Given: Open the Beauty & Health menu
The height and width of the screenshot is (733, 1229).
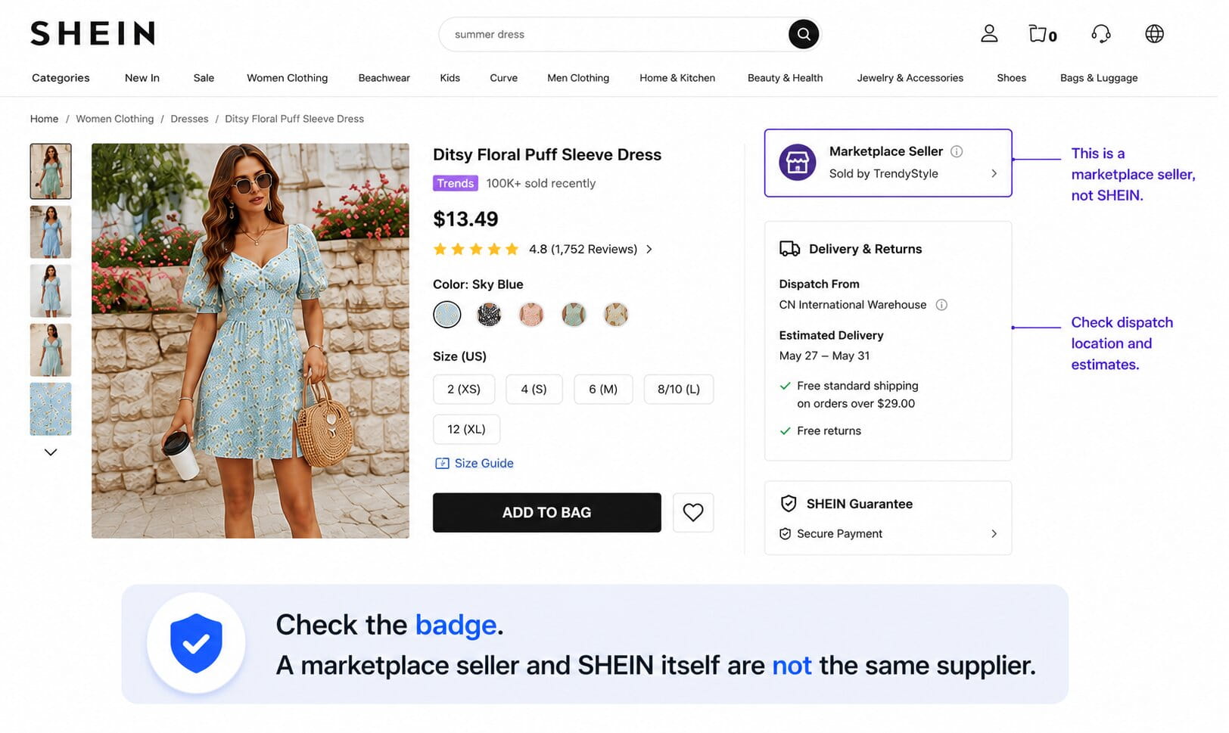Looking at the screenshot, I should [786, 78].
